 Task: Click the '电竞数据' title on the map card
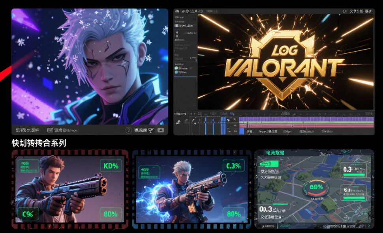click(275, 153)
